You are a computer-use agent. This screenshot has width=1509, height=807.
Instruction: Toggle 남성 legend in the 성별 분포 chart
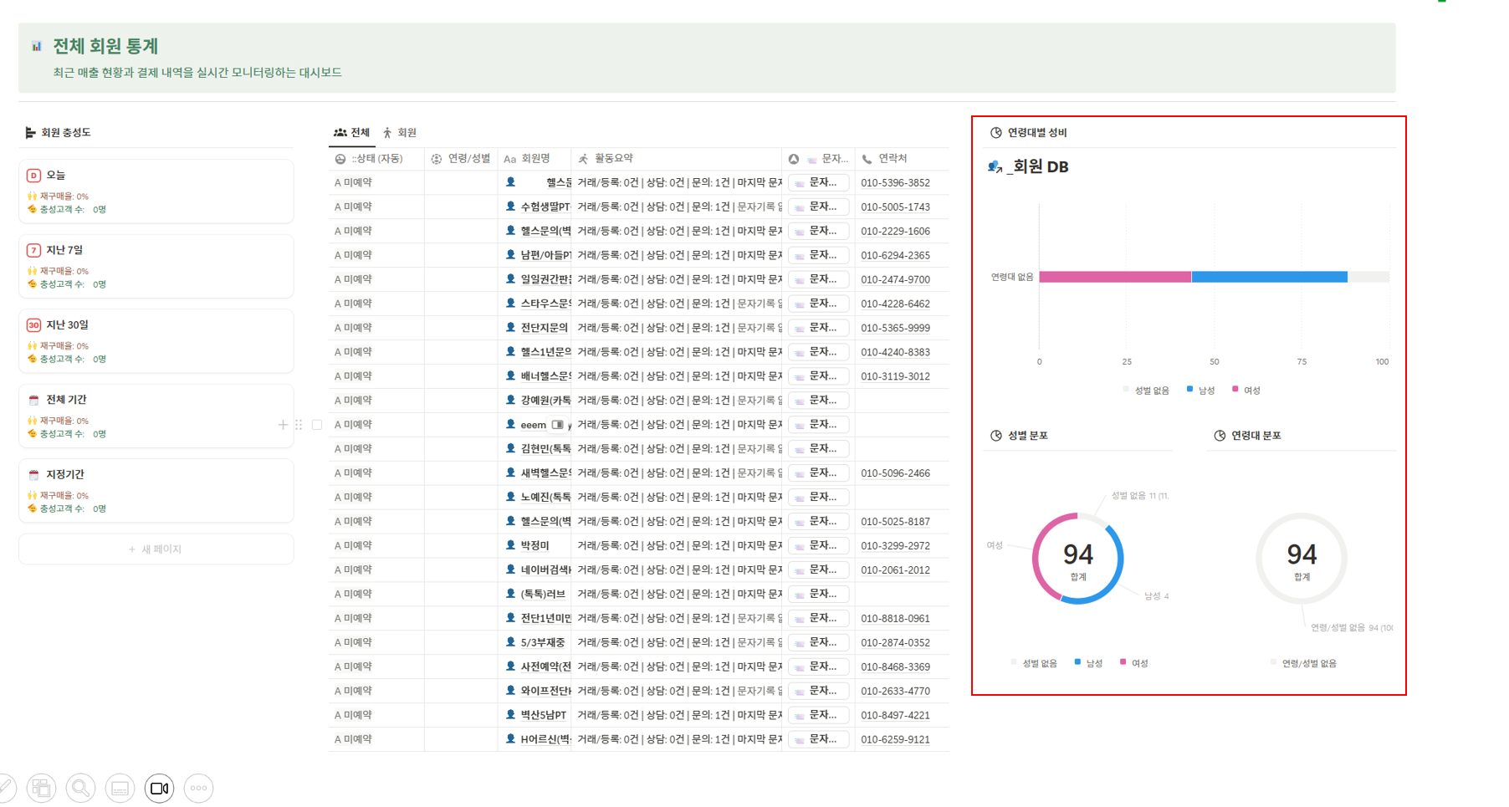(1088, 663)
